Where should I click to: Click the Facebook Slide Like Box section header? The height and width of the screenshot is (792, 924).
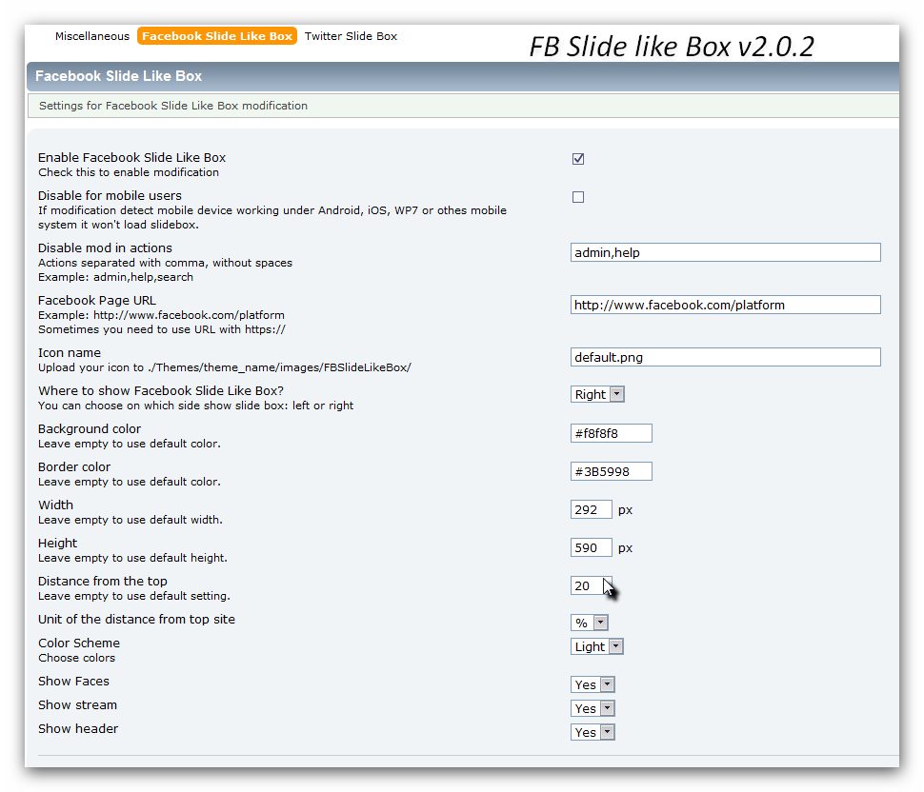[118, 76]
